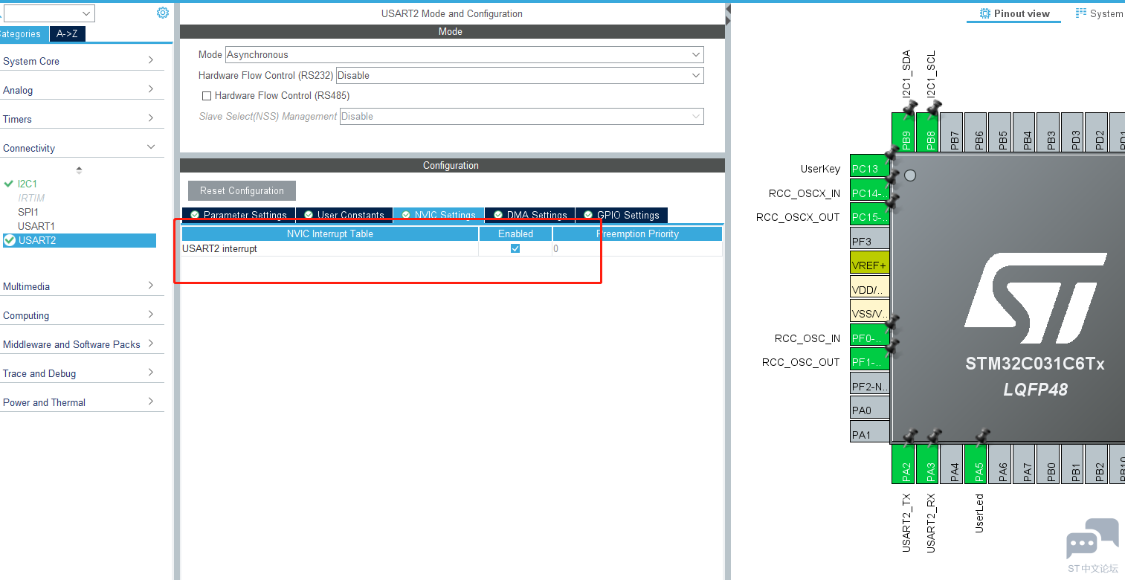Select USART2 in the Connectivity list

80,240
